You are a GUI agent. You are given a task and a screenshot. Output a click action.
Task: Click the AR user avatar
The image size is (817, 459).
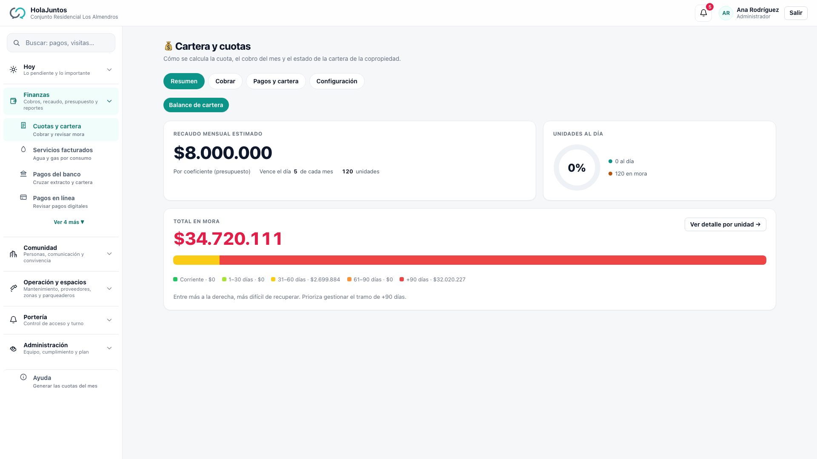726,13
